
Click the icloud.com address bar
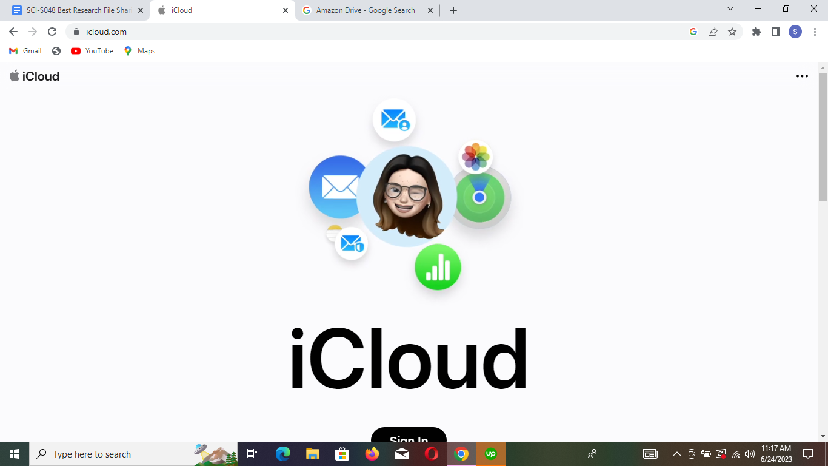point(364,32)
